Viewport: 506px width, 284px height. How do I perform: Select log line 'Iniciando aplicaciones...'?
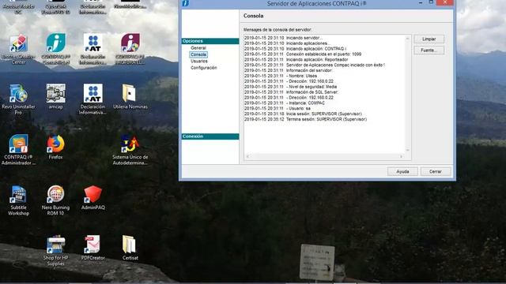click(287, 43)
